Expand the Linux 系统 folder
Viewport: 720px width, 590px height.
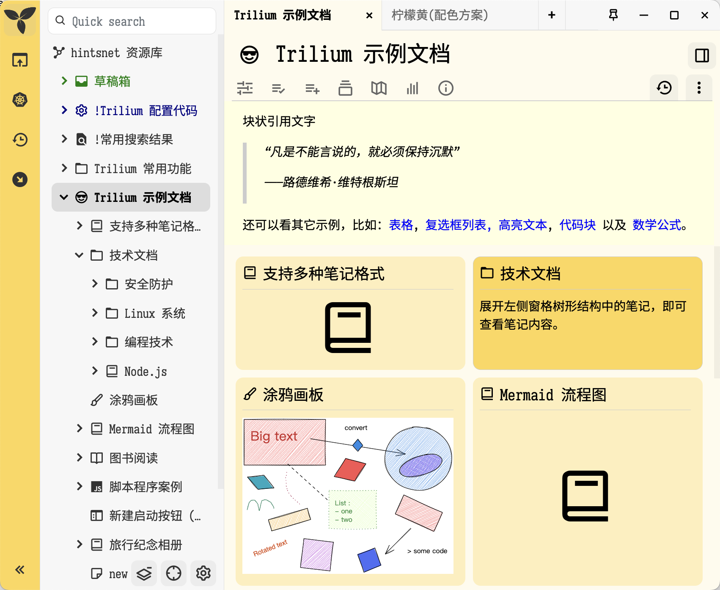(95, 313)
